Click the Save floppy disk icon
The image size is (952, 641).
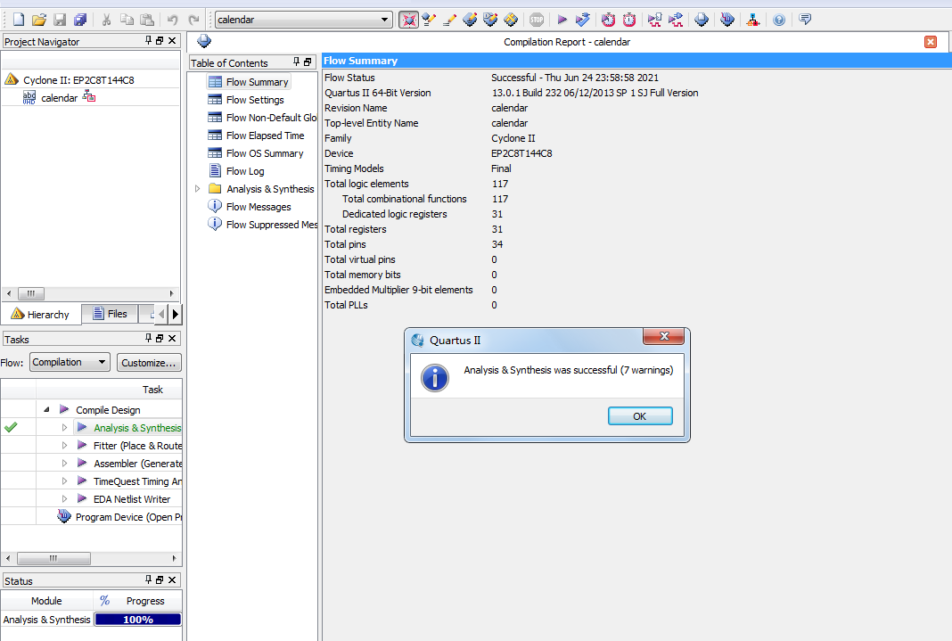(60, 20)
